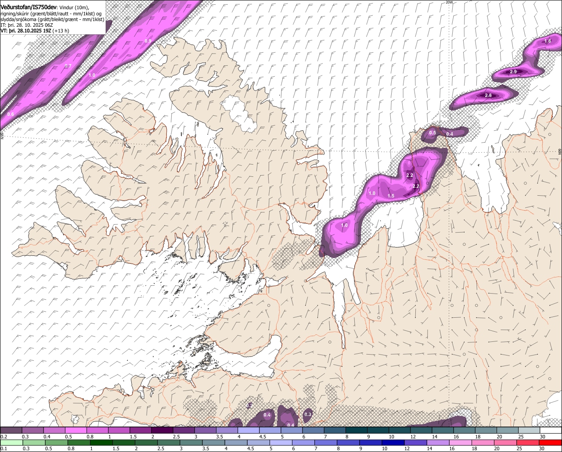Pick the hot pink bottom-row swatch above 20
Image resolution: width=562 pixels, height=452 pixels.
pyautogui.click(x=506, y=442)
